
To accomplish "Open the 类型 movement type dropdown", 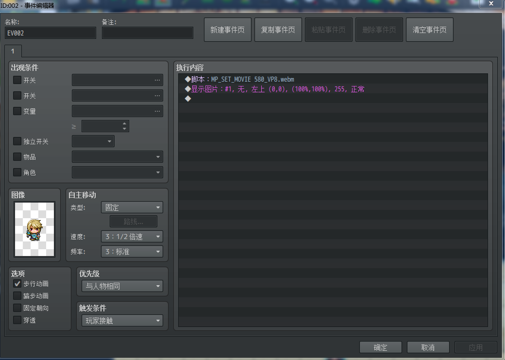I will [x=132, y=207].
